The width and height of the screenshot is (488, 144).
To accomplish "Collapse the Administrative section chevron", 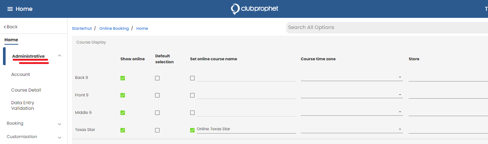I will (60, 56).
